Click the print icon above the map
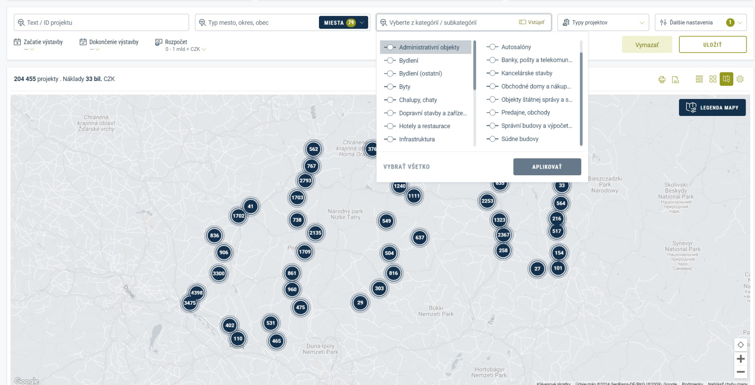 pos(662,80)
